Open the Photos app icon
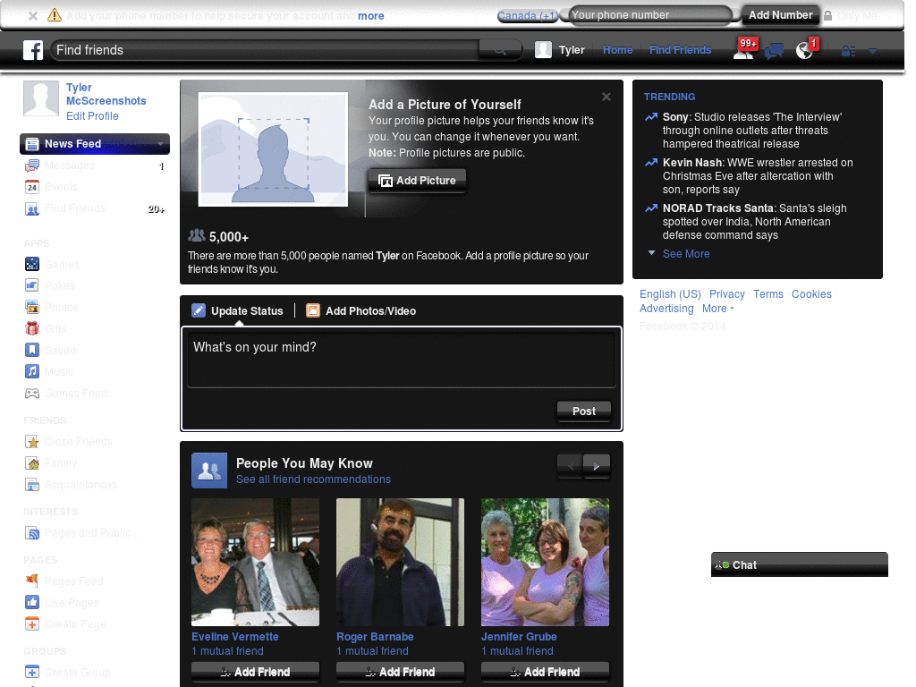This screenshot has width=916, height=687. point(32,307)
